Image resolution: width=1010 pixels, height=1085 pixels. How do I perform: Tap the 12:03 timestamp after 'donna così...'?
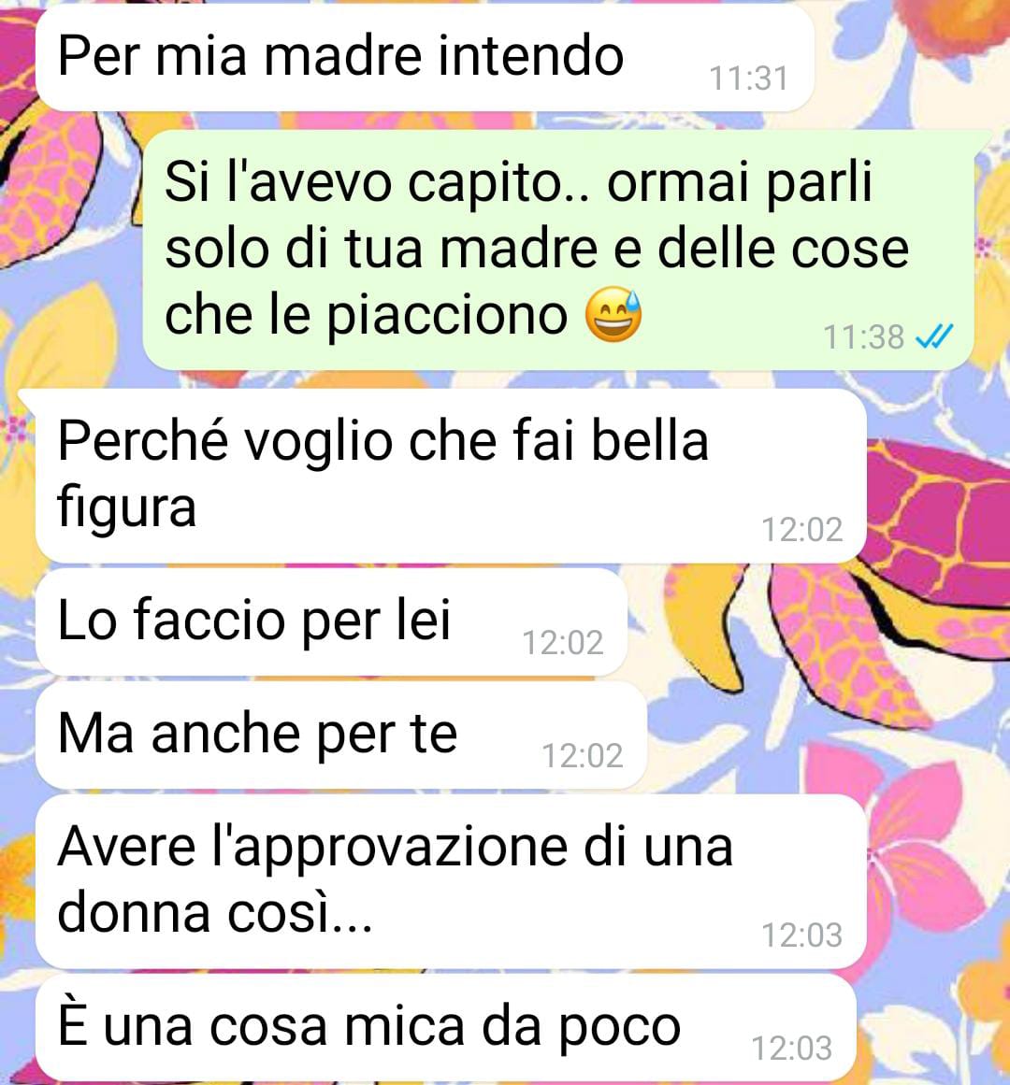802,935
